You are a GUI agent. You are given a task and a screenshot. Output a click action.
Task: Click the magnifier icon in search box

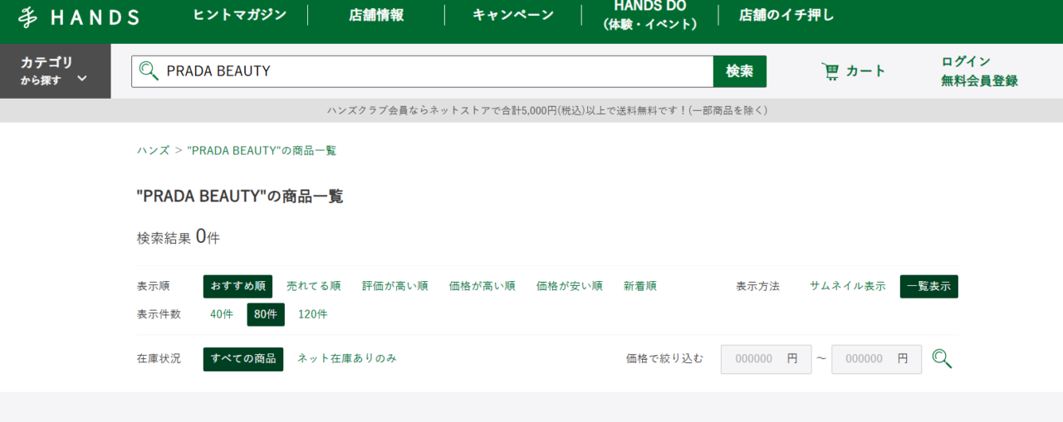tap(149, 71)
